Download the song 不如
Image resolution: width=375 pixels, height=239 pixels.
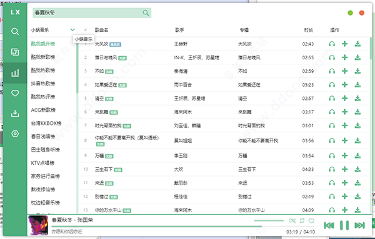coord(357,71)
